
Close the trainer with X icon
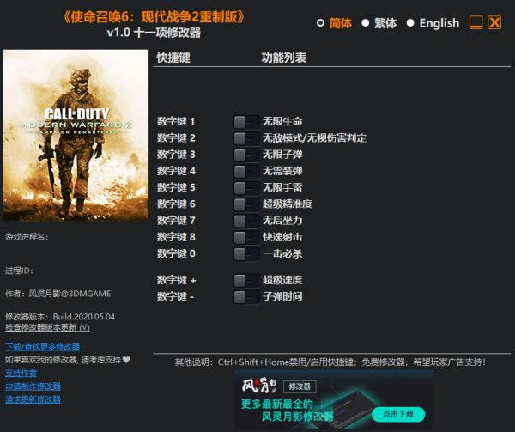point(494,22)
